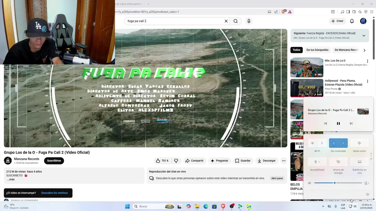
Task: Open quick settings gear icon
Action: coord(367,194)
